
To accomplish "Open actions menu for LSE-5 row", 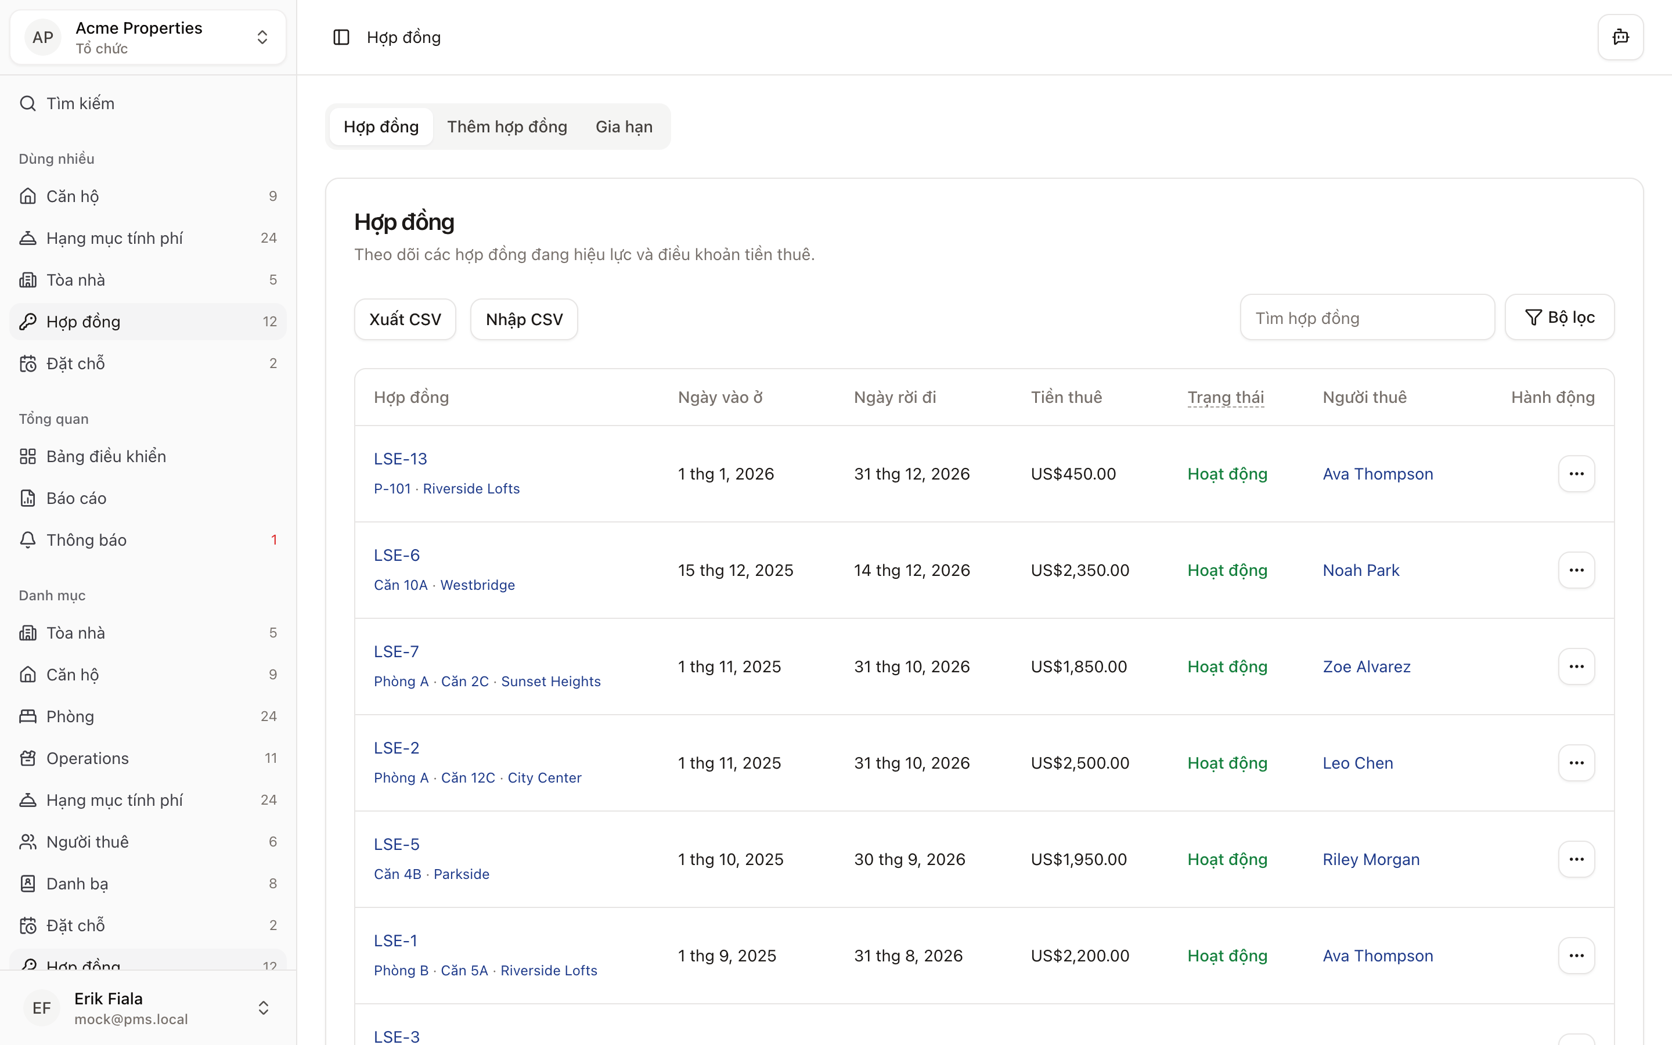I will click(x=1576, y=859).
